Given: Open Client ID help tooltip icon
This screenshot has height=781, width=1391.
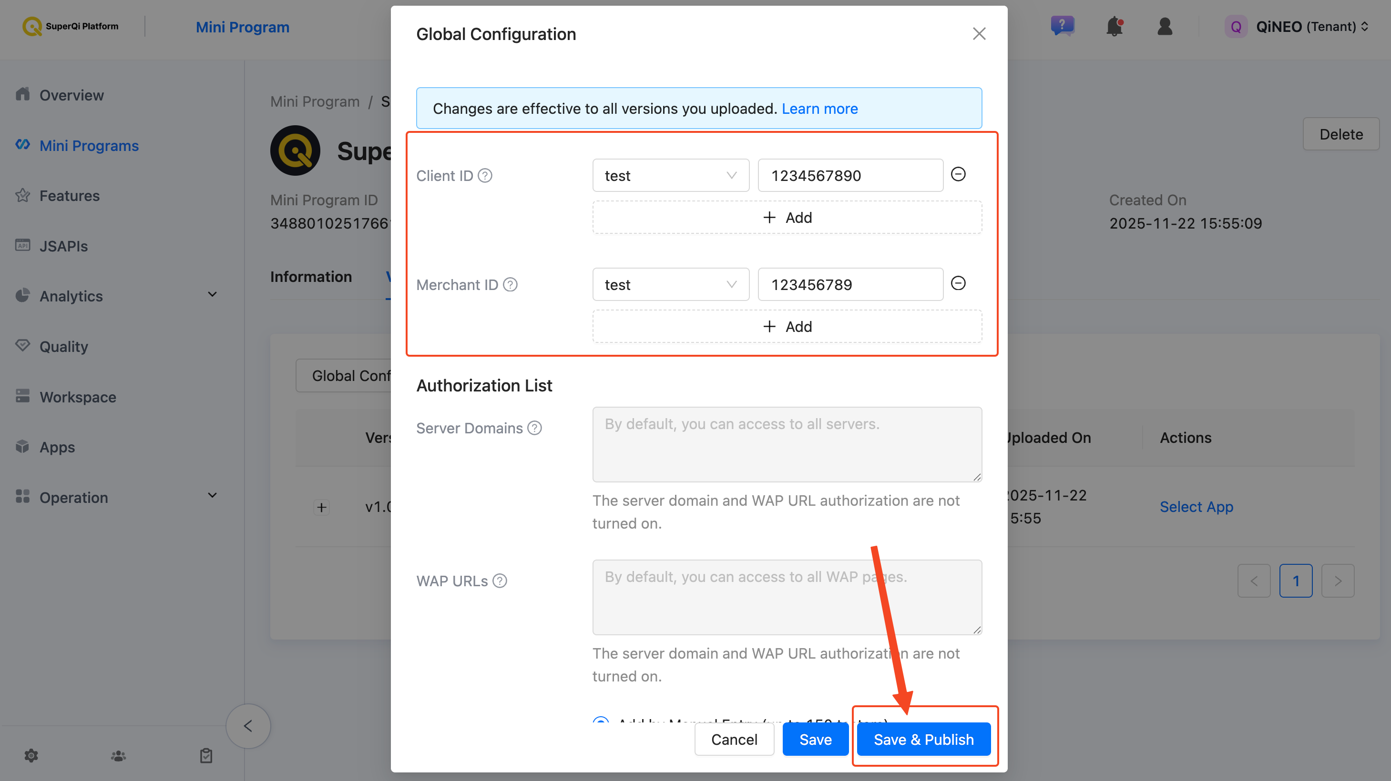Looking at the screenshot, I should pos(485,176).
